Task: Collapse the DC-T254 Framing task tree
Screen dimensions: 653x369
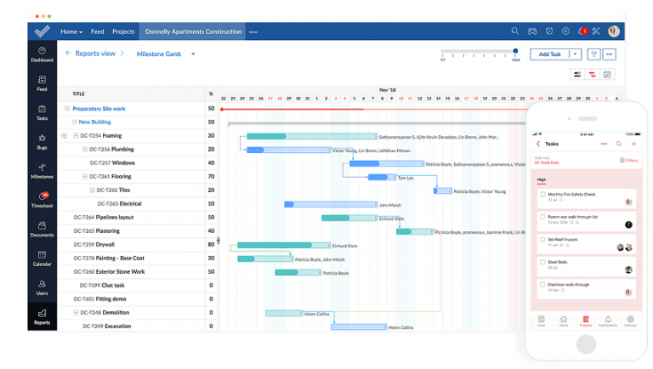Action: (x=76, y=135)
